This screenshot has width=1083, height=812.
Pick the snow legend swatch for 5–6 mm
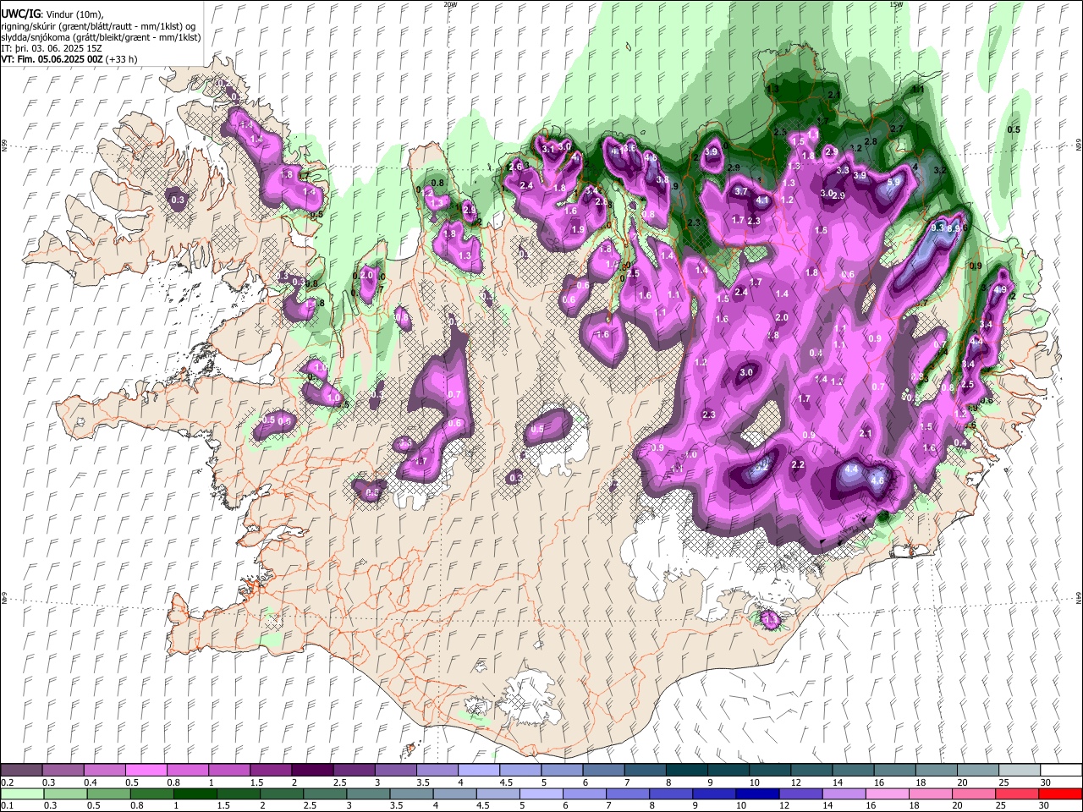click(561, 770)
